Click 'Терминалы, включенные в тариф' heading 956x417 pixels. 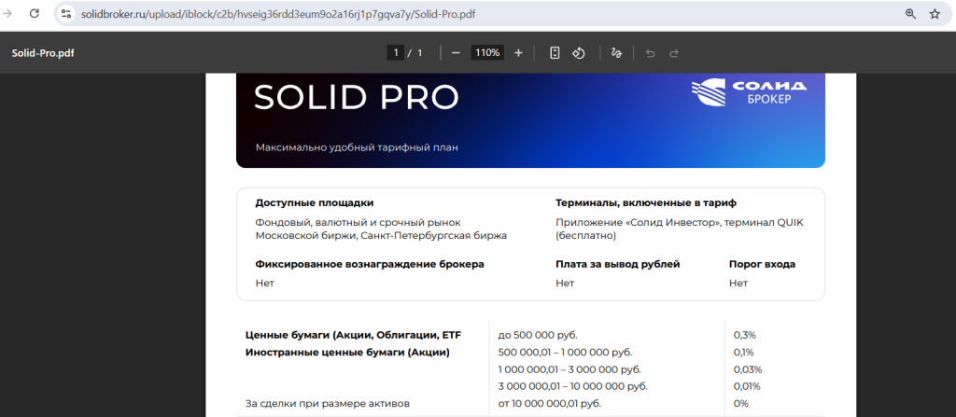pyautogui.click(x=646, y=203)
